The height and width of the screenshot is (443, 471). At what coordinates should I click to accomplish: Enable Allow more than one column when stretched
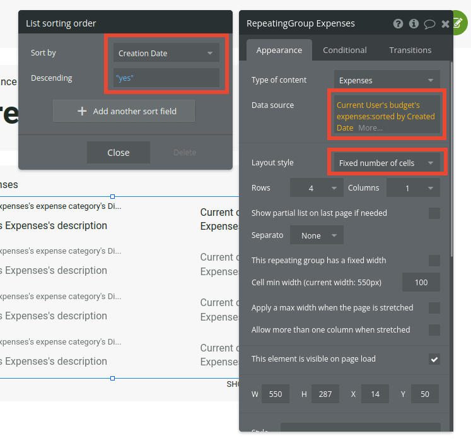(x=434, y=330)
